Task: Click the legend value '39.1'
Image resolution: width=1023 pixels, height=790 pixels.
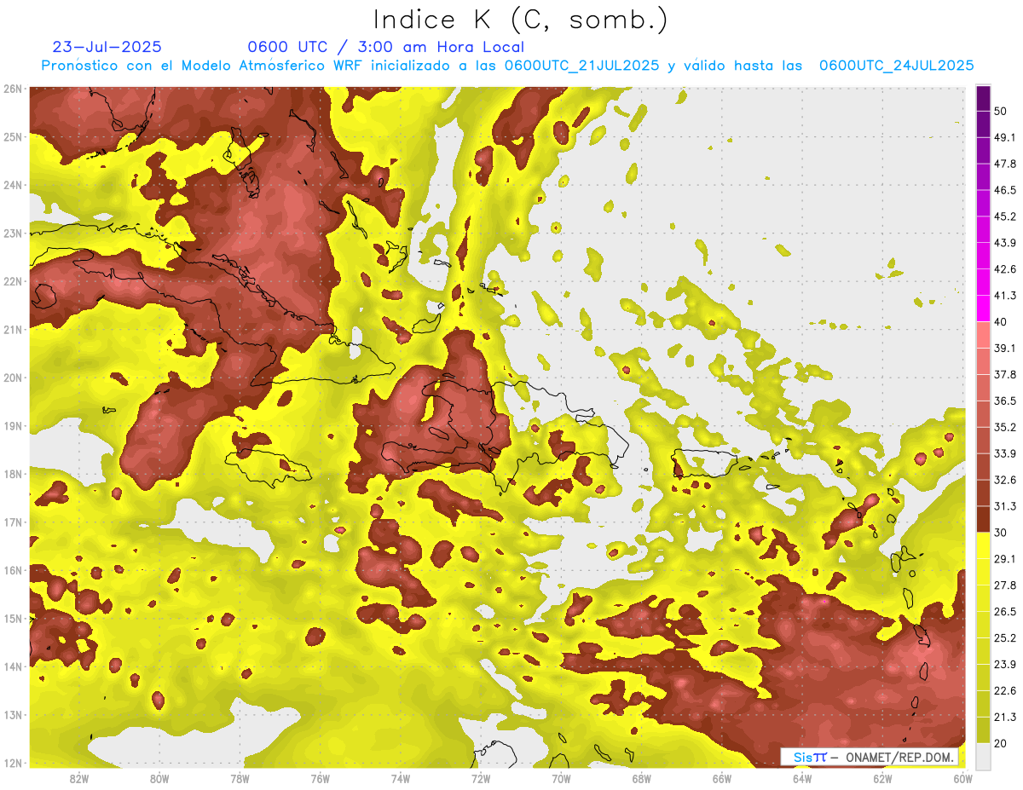Action: [x=1005, y=348]
